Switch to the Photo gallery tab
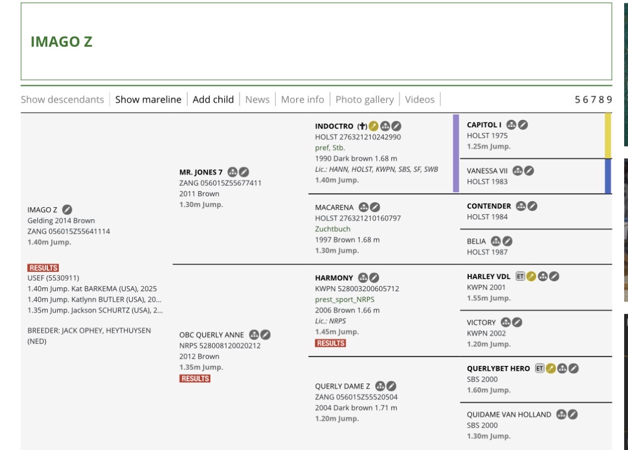The image size is (628, 450). pos(364,99)
